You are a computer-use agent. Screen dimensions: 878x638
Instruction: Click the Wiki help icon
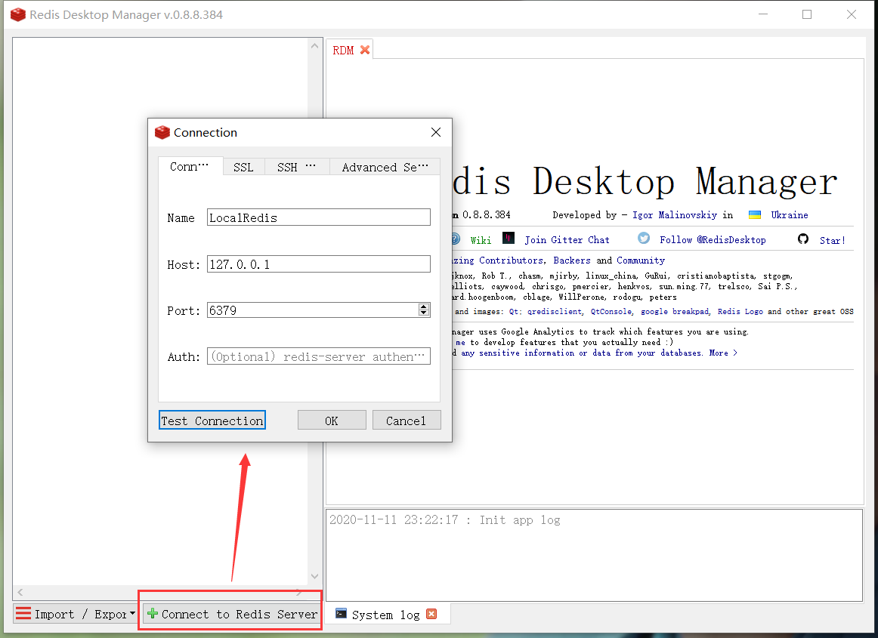pyautogui.click(x=456, y=239)
